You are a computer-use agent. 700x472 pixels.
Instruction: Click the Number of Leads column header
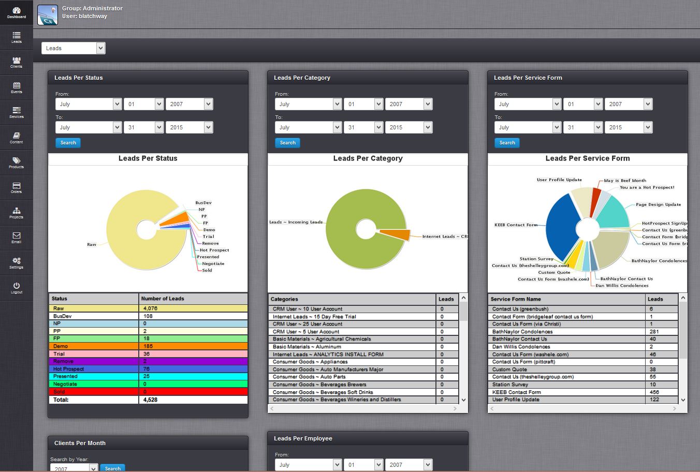coord(194,299)
